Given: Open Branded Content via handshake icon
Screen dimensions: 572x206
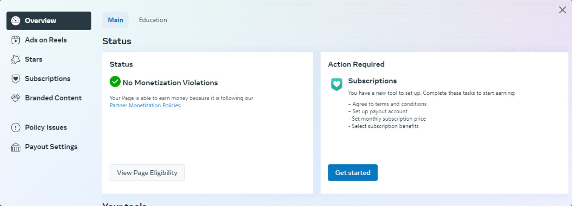Looking at the screenshot, I should [x=16, y=98].
